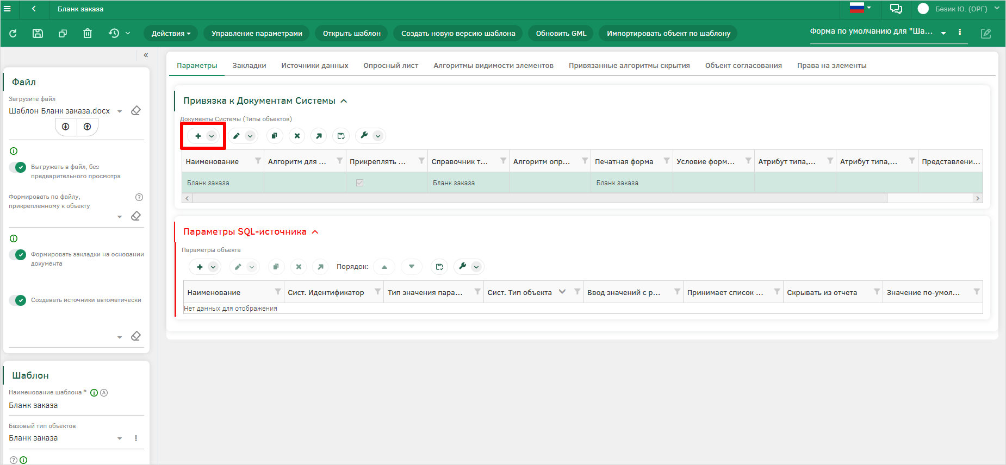Open dropdown next to add row button
The image size is (1006, 465).
pyautogui.click(x=212, y=136)
